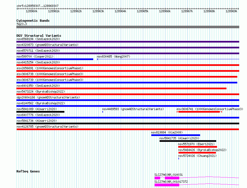Click the 128963k ruler tick label
The height and width of the screenshot is (188, 247).
tap(98, 11)
